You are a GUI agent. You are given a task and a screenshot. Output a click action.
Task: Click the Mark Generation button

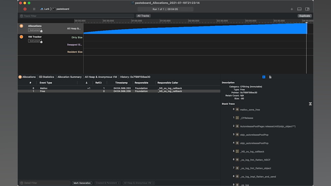pos(82,183)
